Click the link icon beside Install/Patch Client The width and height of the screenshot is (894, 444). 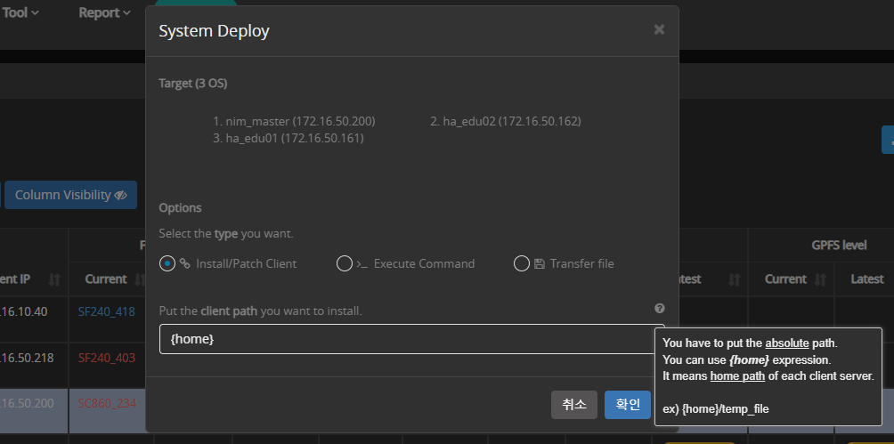[x=185, y=264]
